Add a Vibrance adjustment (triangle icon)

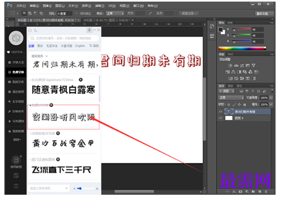[x=254, y=65]
